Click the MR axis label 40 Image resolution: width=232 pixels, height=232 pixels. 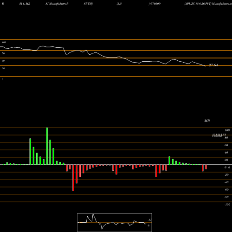click(226, 153)
